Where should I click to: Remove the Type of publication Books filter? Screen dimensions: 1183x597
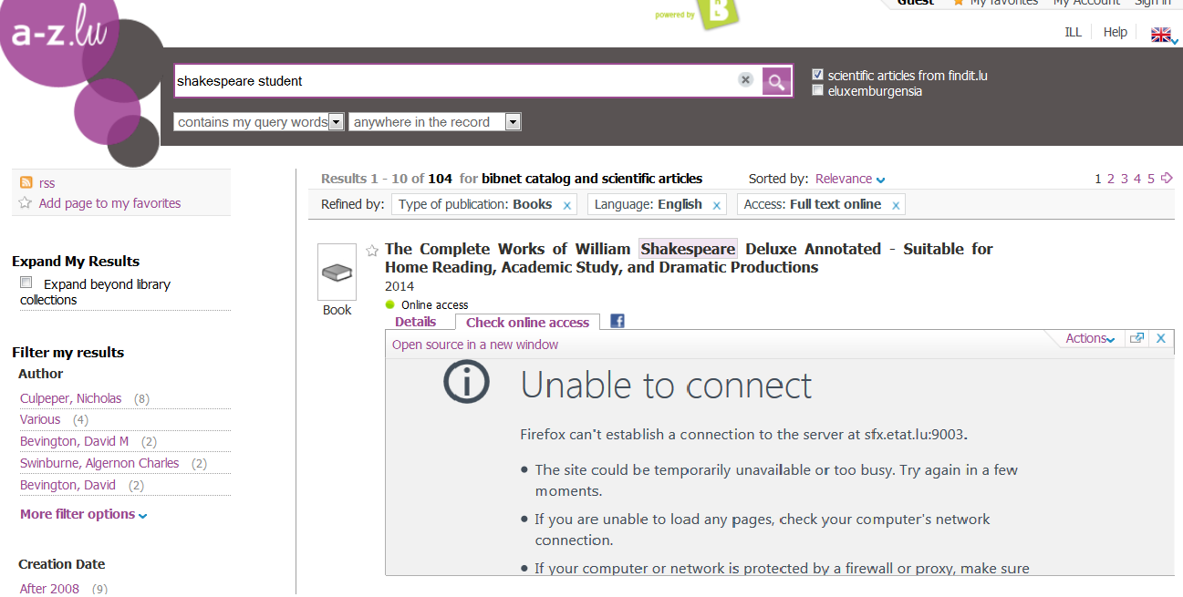[x=567, y=206]
